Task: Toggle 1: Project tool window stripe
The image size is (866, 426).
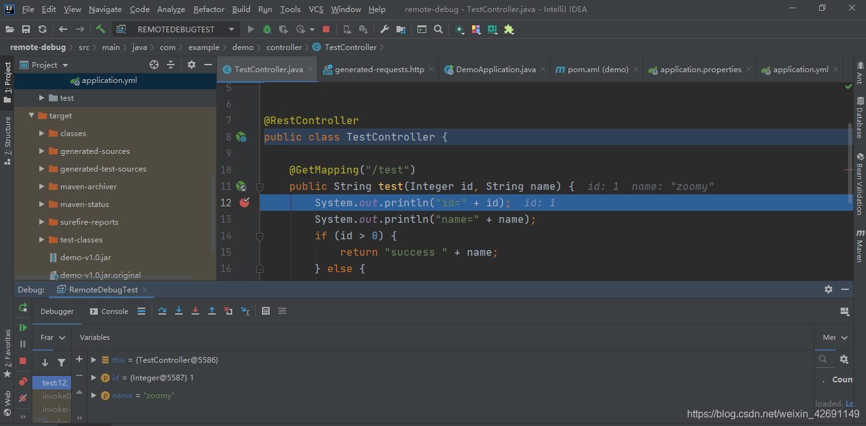Action: tap(7, 82)
